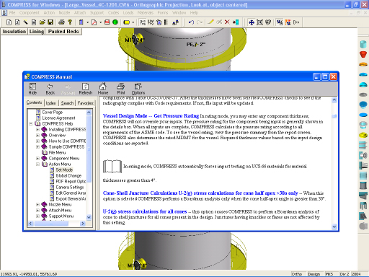Click the contents tree scrollbar up arrow
This screenshot has width=369, height=277.
[89, 113]
